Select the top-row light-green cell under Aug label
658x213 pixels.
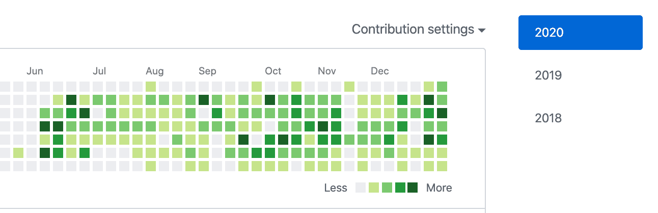151,86
